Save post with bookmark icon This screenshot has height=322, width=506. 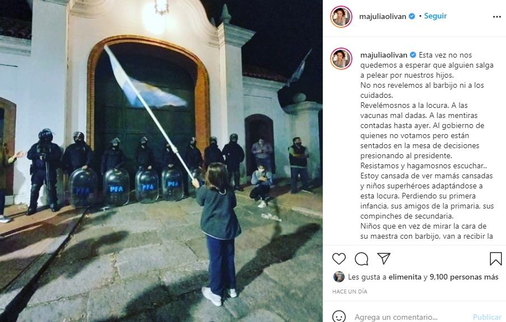496,259
